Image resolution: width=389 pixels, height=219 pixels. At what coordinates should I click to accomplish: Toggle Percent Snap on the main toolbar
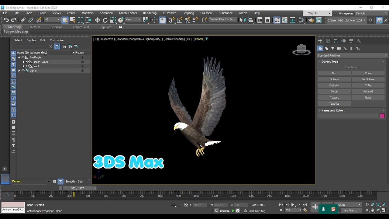click(188, 20)
